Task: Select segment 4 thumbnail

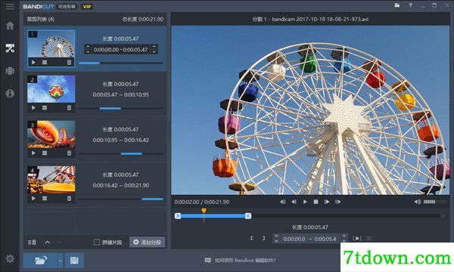Action: 51,180
